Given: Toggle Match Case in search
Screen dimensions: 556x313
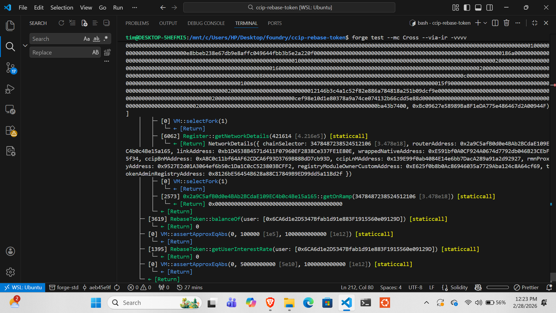Looking at the screenshot, I should pyautogui.click(x=87, y=38).
